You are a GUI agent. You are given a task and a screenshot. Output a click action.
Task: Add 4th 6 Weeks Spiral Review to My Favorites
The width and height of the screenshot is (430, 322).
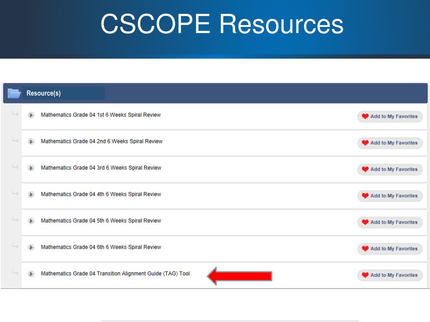click(x=390, y=196)
